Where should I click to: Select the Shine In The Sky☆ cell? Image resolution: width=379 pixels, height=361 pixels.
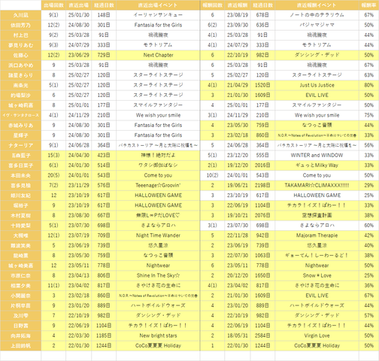click(158, 275)
